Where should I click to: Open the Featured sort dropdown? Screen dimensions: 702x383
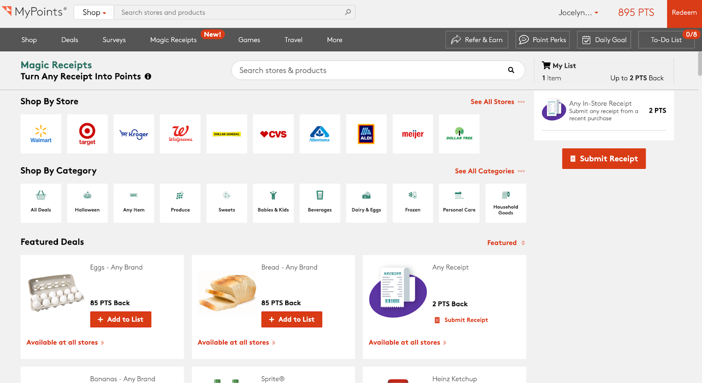506,243
